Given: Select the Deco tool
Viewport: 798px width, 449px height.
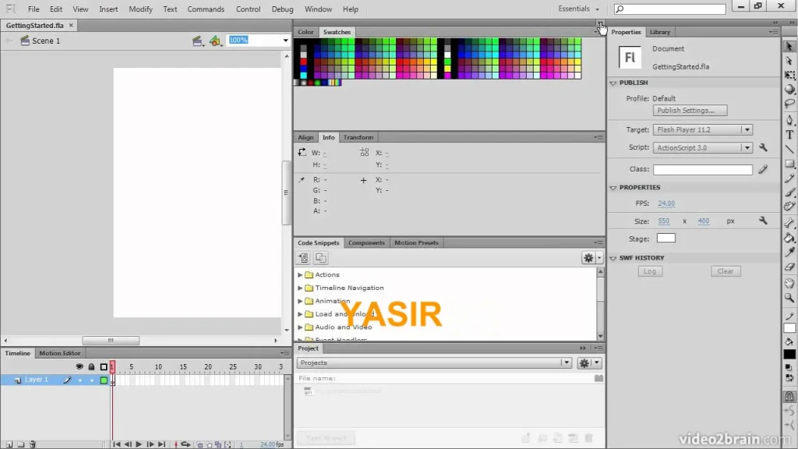Looking at the screenshot, I should coord(789,206).
